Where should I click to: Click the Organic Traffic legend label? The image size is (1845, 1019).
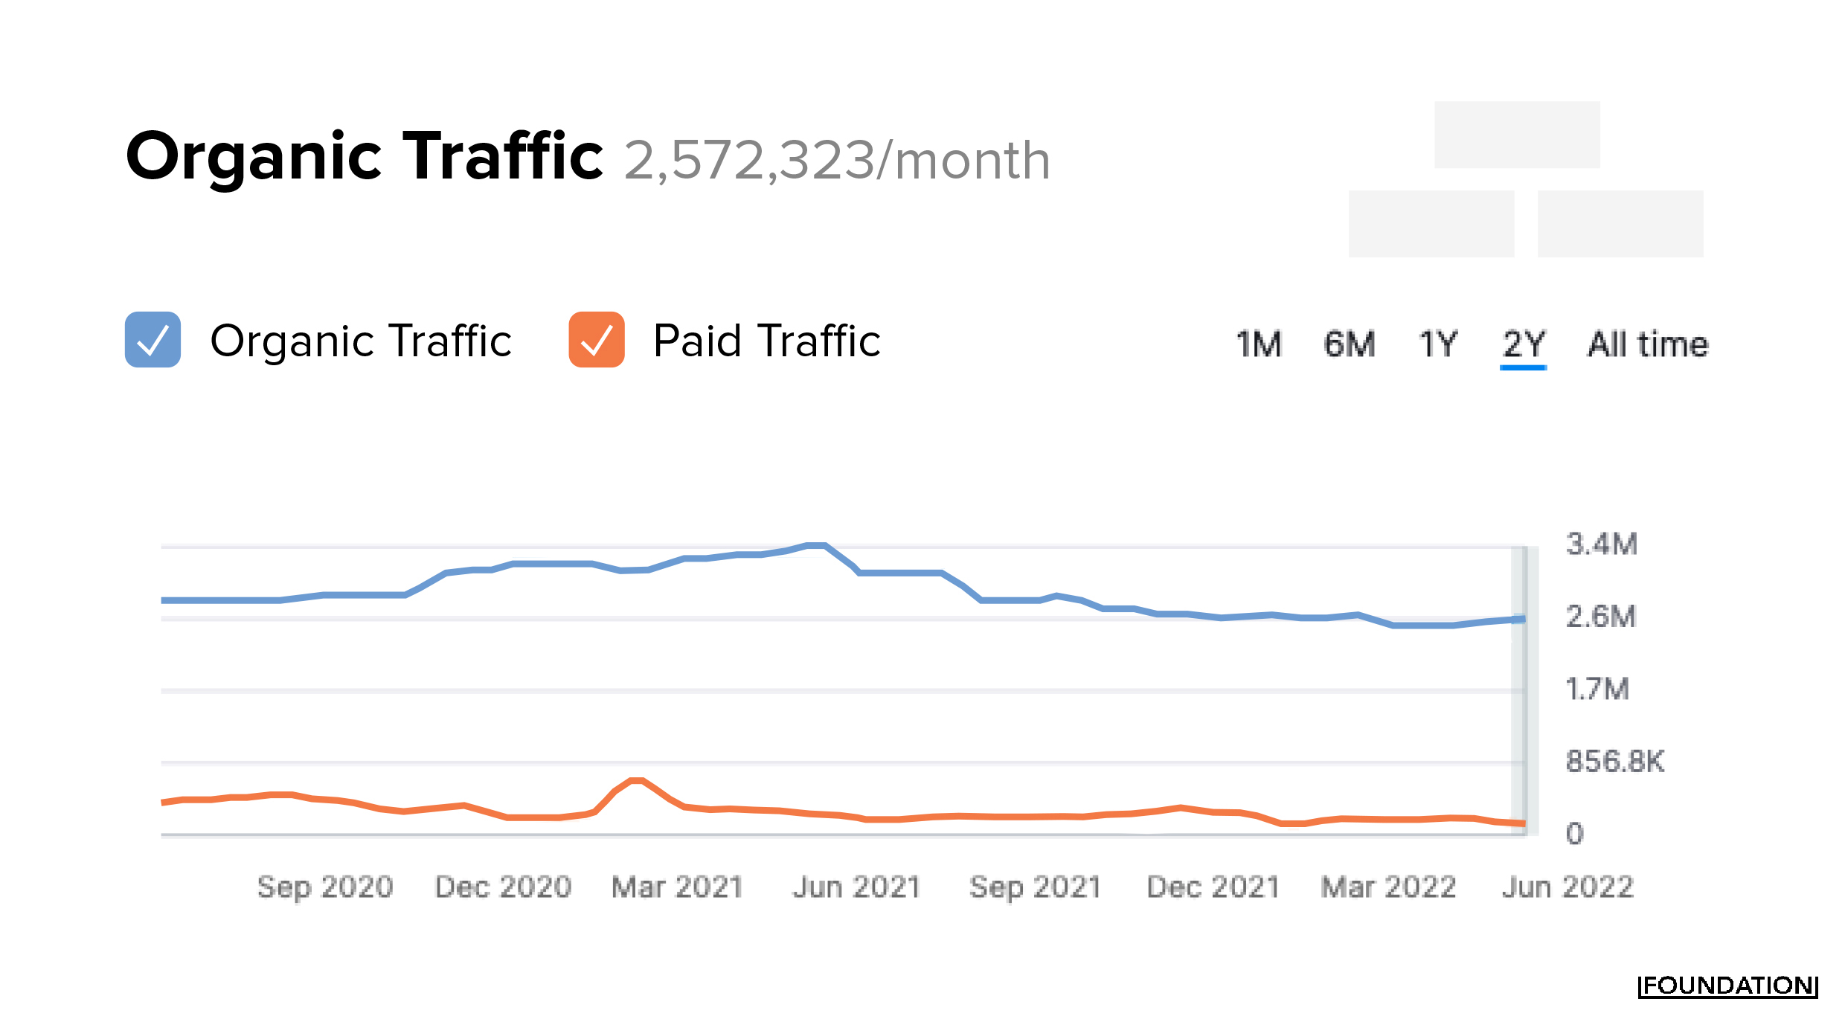(x=361, y=341)
